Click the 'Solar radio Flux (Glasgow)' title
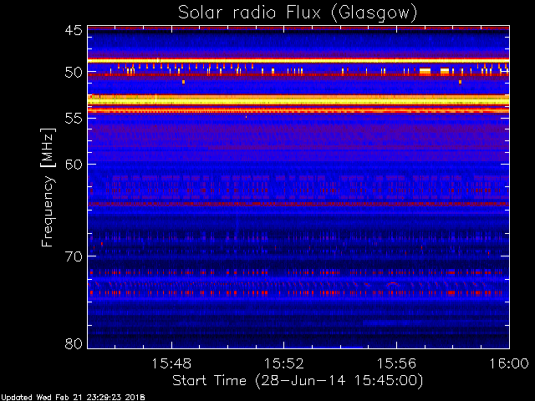Viewport: 535px width, 401px height. 298,13
